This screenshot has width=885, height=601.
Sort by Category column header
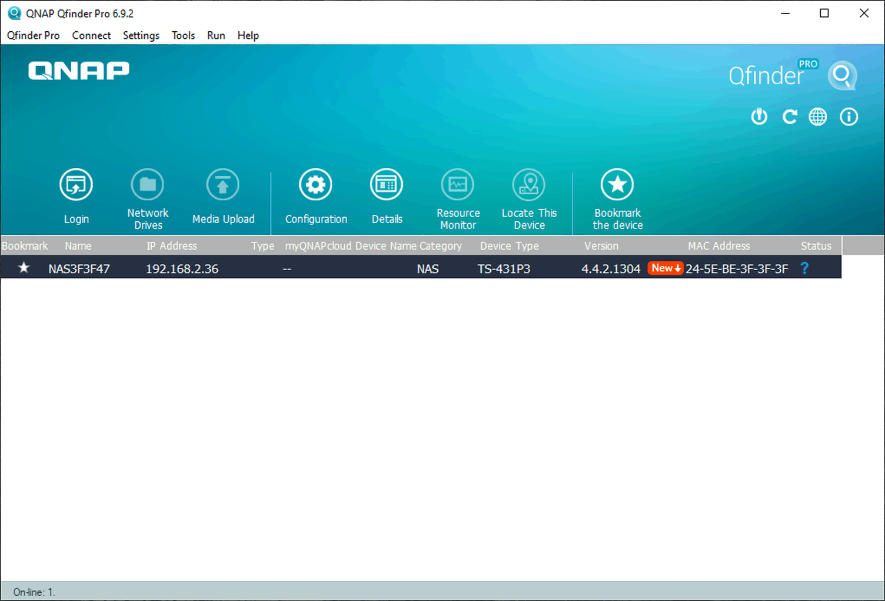click(441, 245)
